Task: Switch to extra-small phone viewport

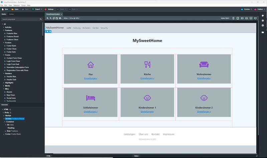Action: [x=233, y=18]
